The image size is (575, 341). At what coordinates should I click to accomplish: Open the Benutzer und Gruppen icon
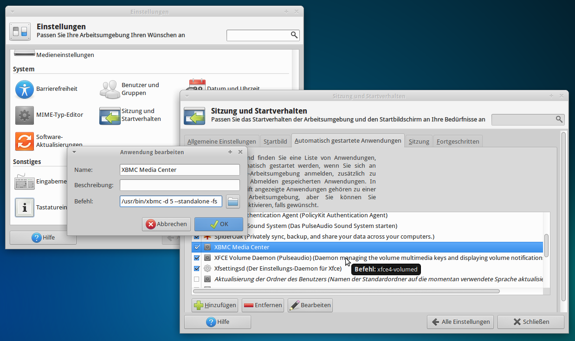[x=110, y=89]
